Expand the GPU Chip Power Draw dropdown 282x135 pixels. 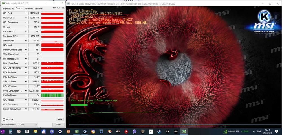point(26,68)
